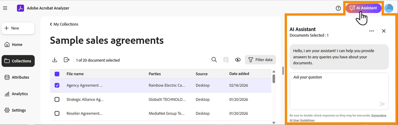Click the table scrollbar down arrow

point(274,123)
